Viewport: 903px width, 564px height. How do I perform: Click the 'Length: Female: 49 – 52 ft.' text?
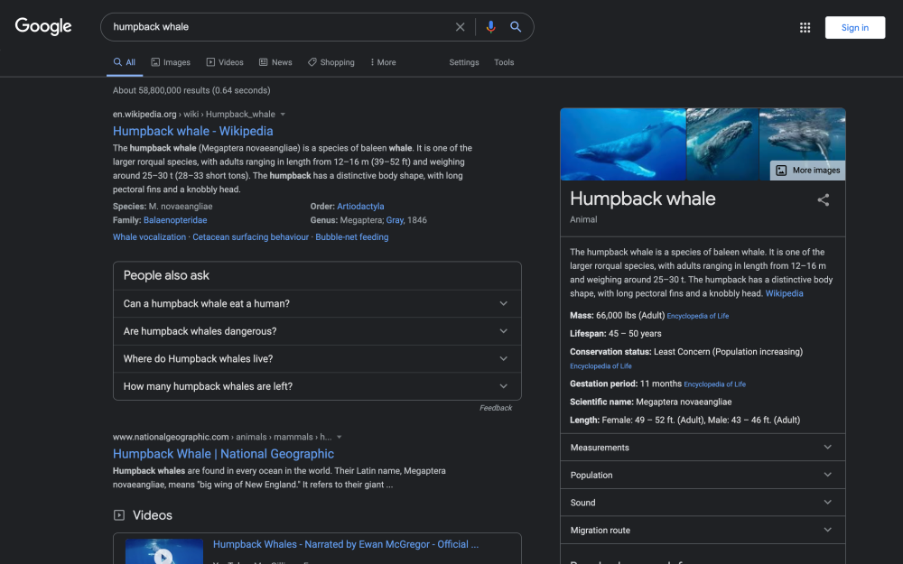[684, 421]
